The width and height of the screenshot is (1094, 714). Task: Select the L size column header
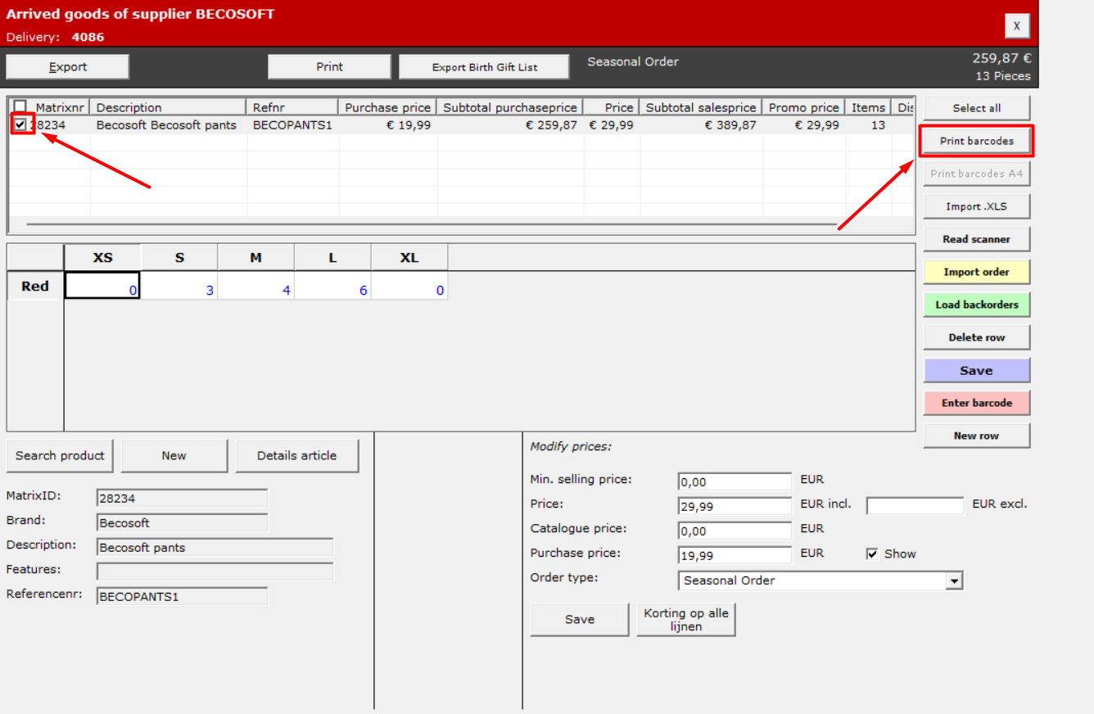click(332, 257)
